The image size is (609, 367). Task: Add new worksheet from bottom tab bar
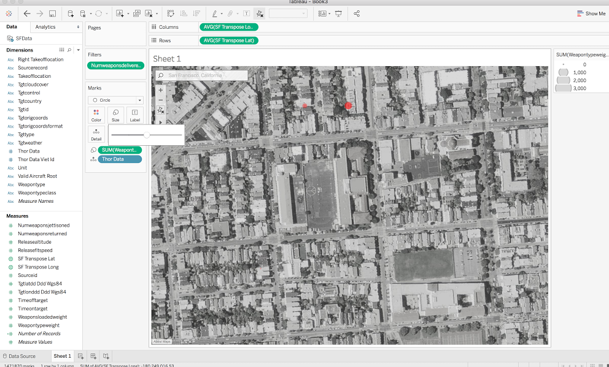[x=80, y=356]
